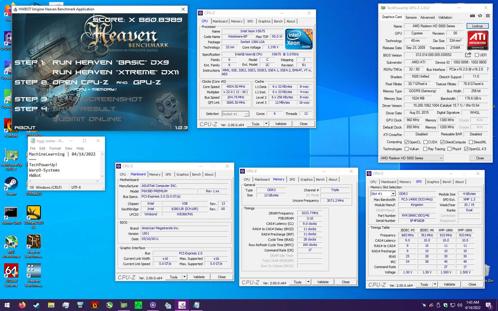Switch to the Advanced tab in GPU-Z
The width and height of the screenshot is (498, 311).
(x=427, y=17)
